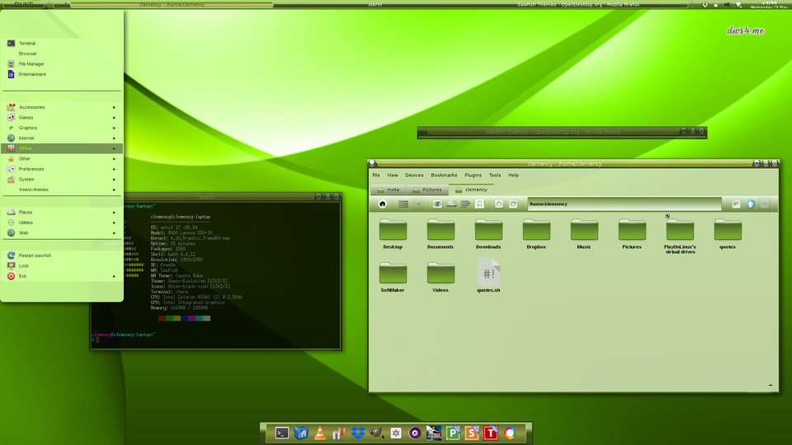792x445 pixels.
Task: Open Utilities submenu
Action: pyautogui.click(x=62, y=222)
